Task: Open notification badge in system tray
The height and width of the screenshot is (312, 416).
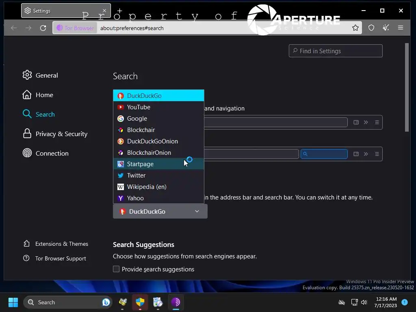Action: [x=405, y=302]
